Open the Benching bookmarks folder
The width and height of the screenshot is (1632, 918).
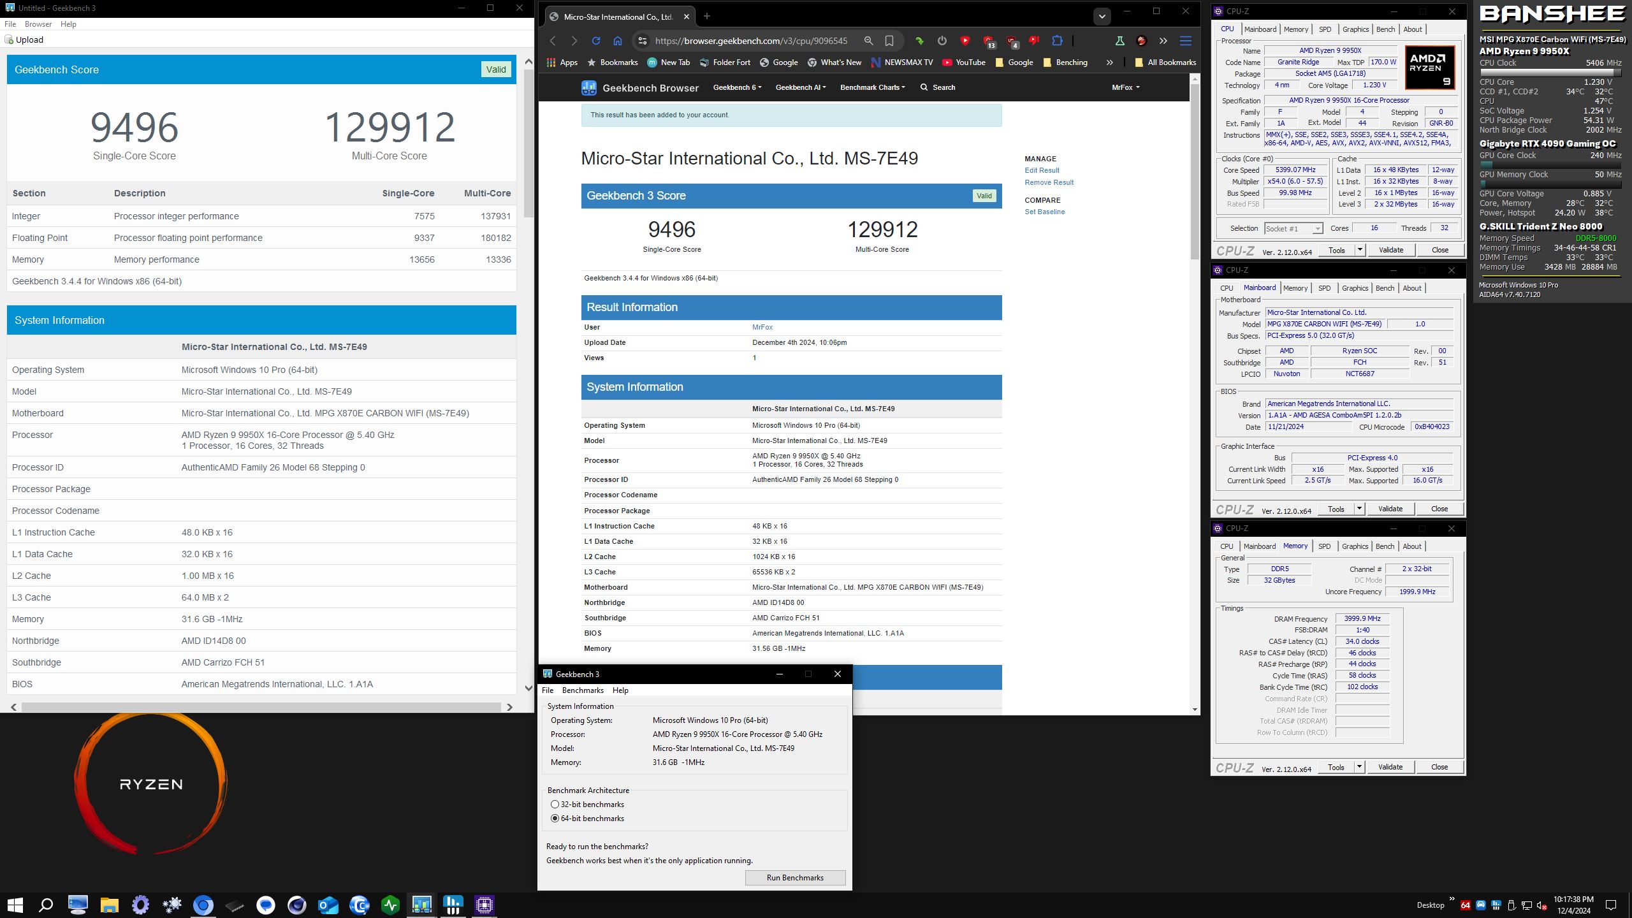[1065, 62]
